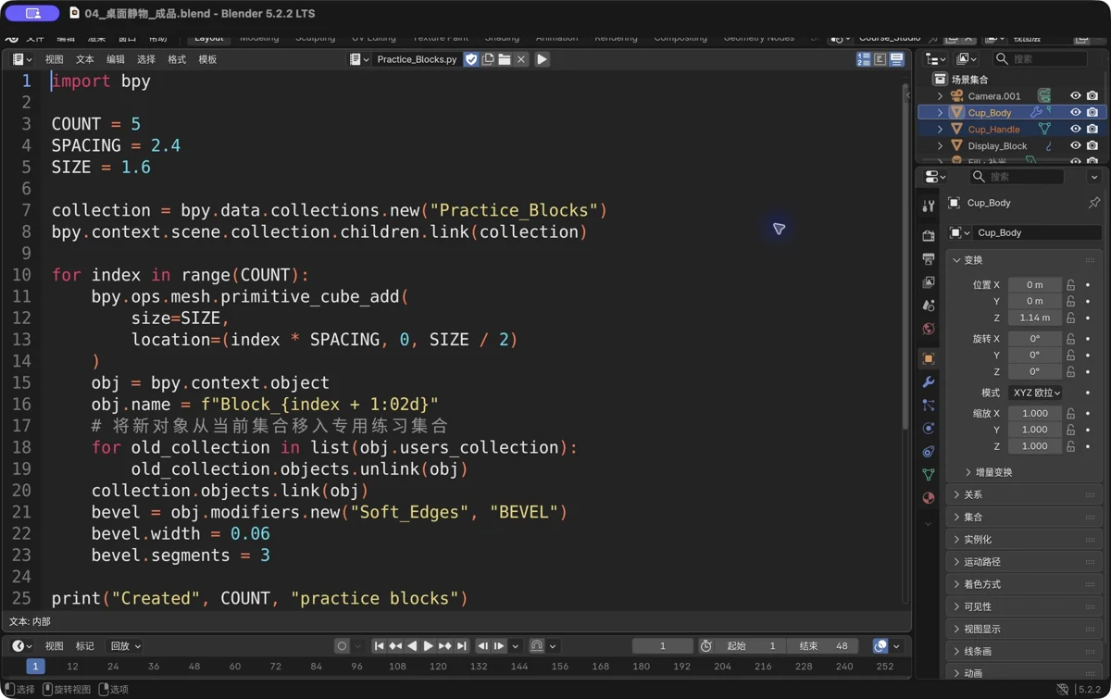Unlink the Practice_Blocks.py text datablock
This screenshot has height=699, width=1111.
[521, 59]
